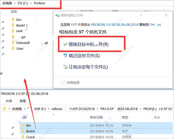
Task: Open destination folder link in dialog
Action: coord(155,25)
